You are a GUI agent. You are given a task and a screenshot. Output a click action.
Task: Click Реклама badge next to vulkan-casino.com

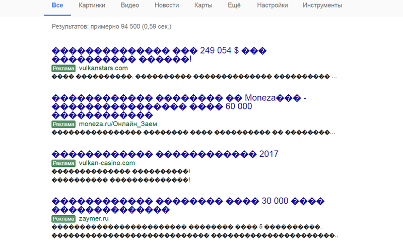[63, 163]
